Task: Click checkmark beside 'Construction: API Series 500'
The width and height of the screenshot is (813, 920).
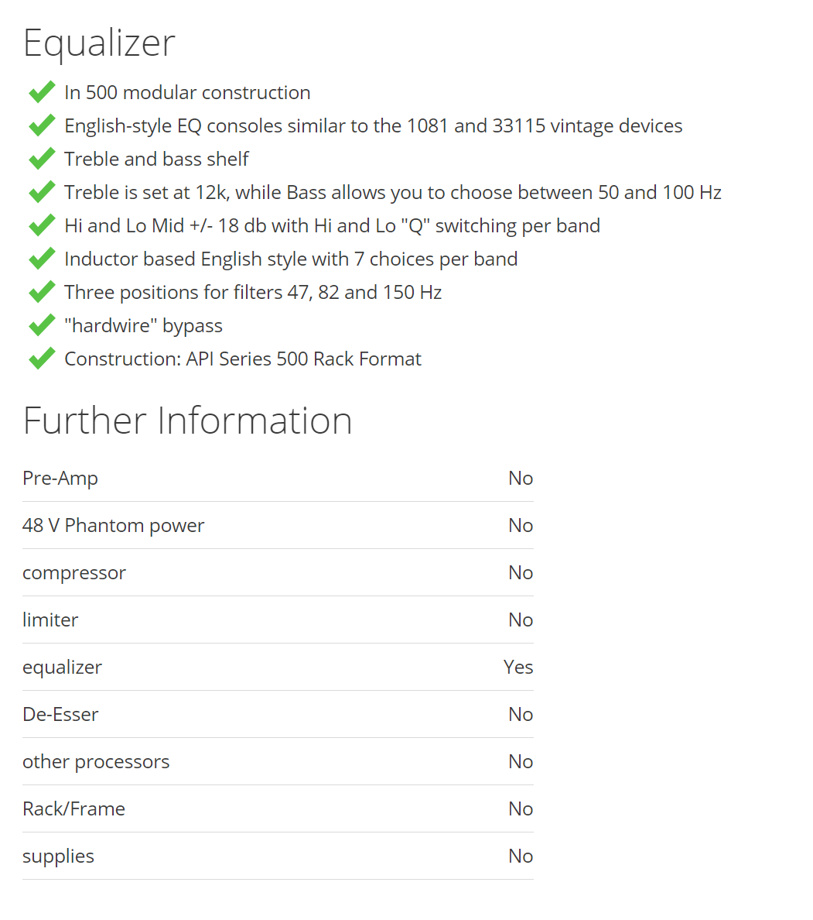Action: [x=43, y=359]
